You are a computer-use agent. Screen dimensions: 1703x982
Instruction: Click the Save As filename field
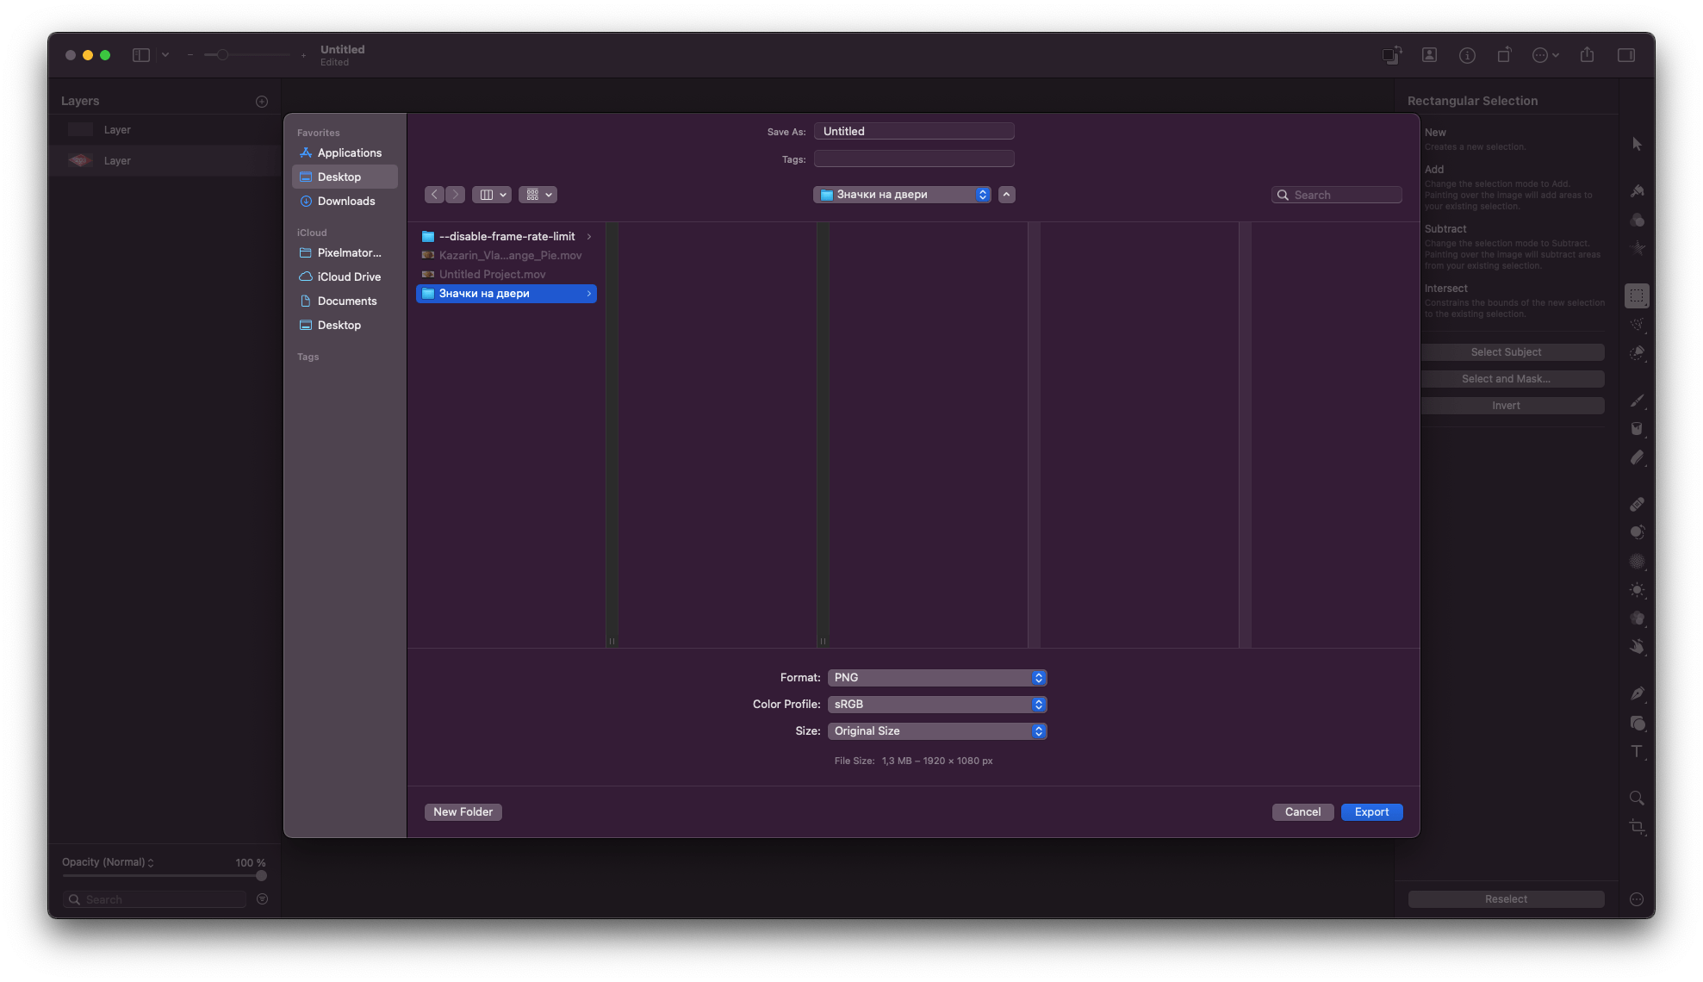point(913,130)
